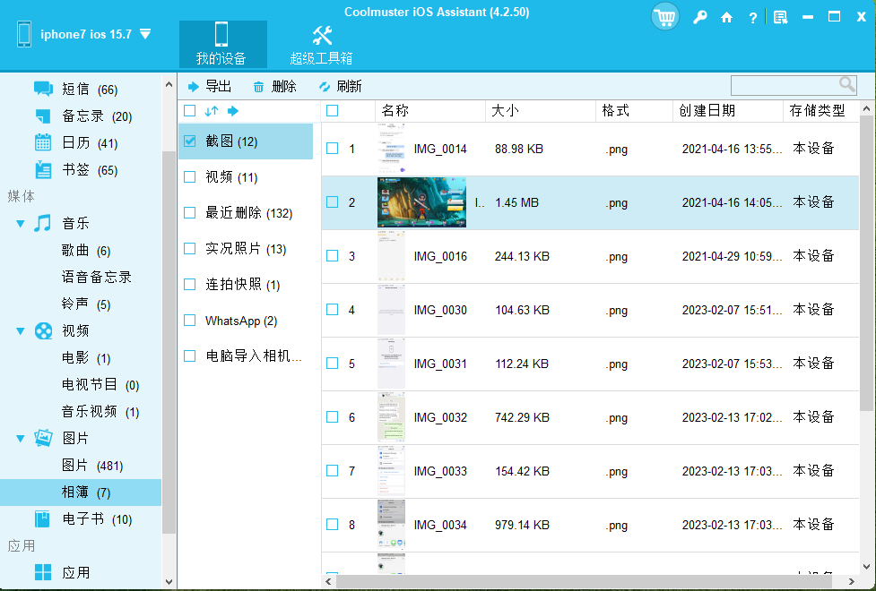The image size is (876, 591).
Task: Click the question mark help icon
Action: [752, 17]
